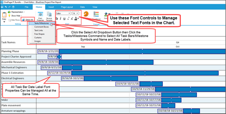Viewport: 226px width, 114px height.
Task: Open the Show/Hide dropdown
Action: tap(15, 16)
